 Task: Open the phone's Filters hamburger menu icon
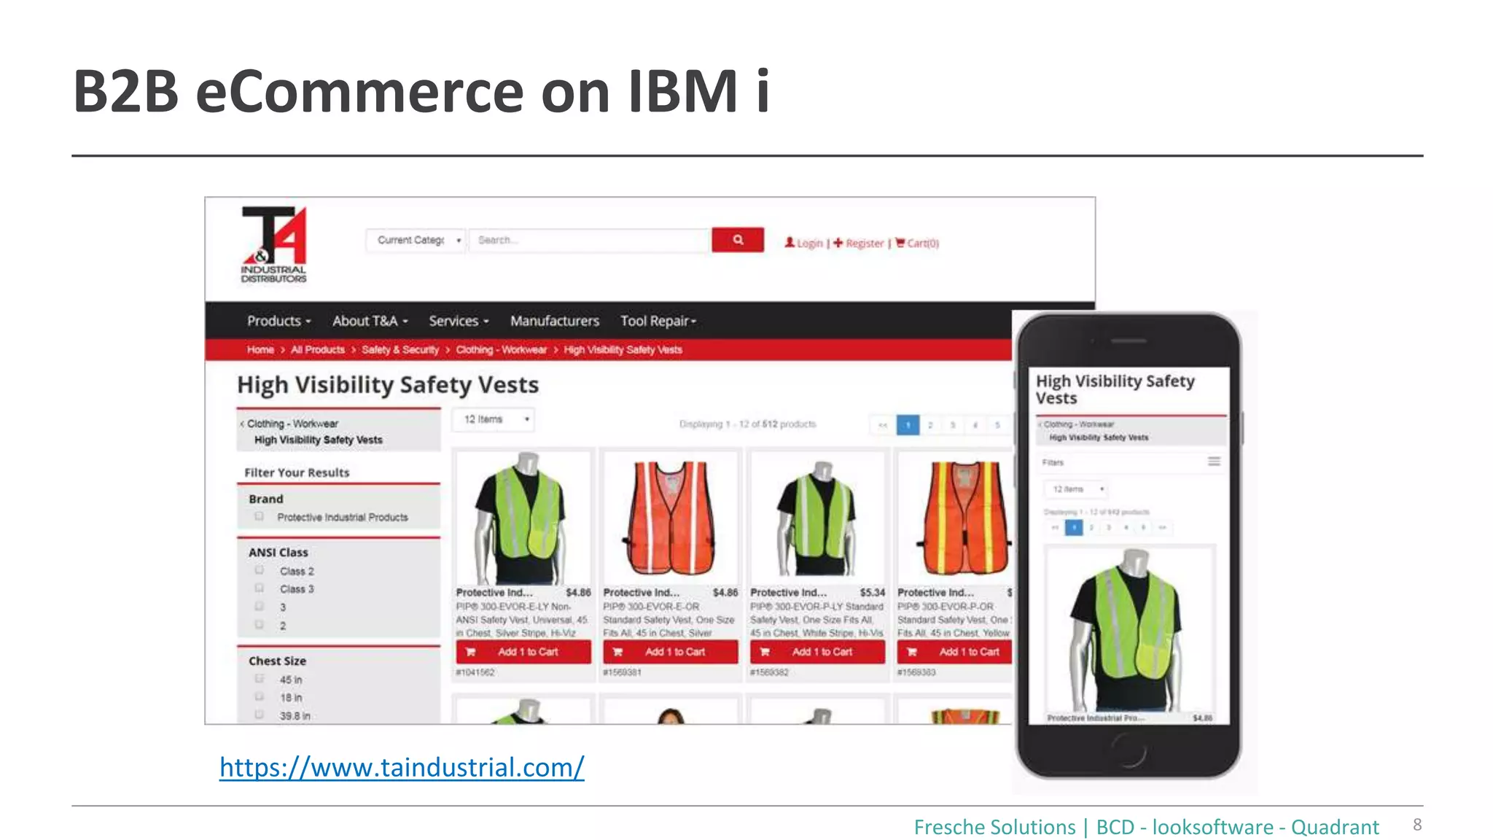pyautogui.click(x=1214, y=462)
